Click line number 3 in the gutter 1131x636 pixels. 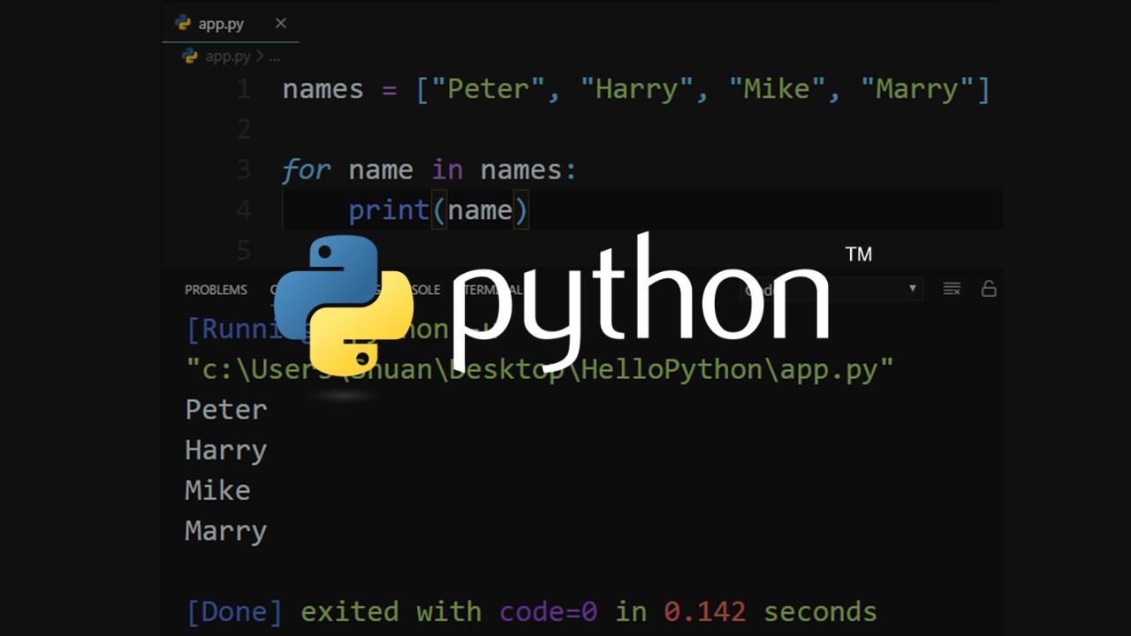click(244, 170)
